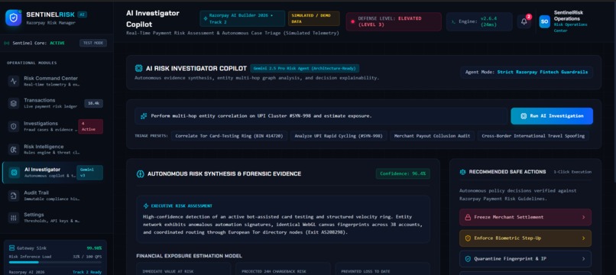
Task: Select Analyze UPI Rapid Cycling preset
Action: point(339,136)
